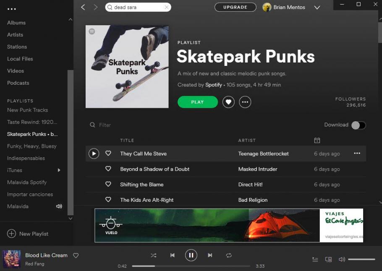Click the Skatepark Punks cover art
The image size is (382, 271).
[x=127, y=67]
